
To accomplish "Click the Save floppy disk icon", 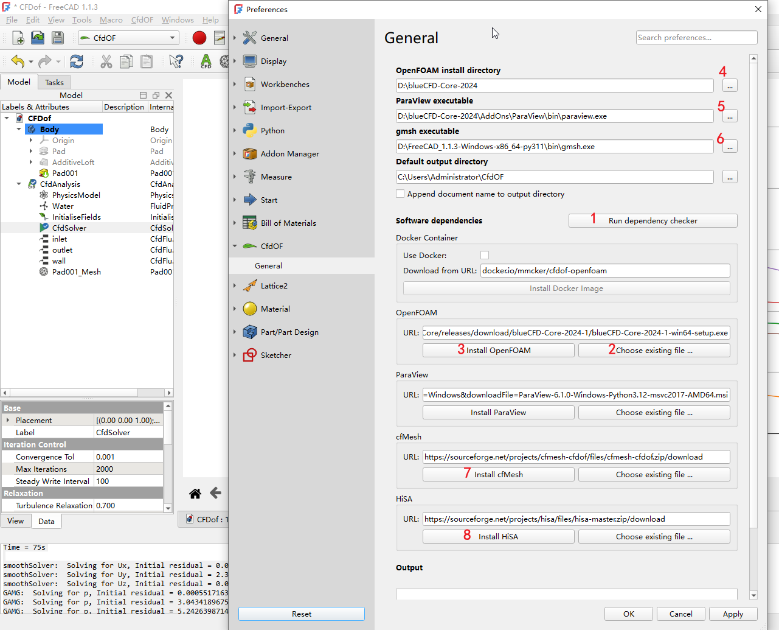I will pos(58,38).
